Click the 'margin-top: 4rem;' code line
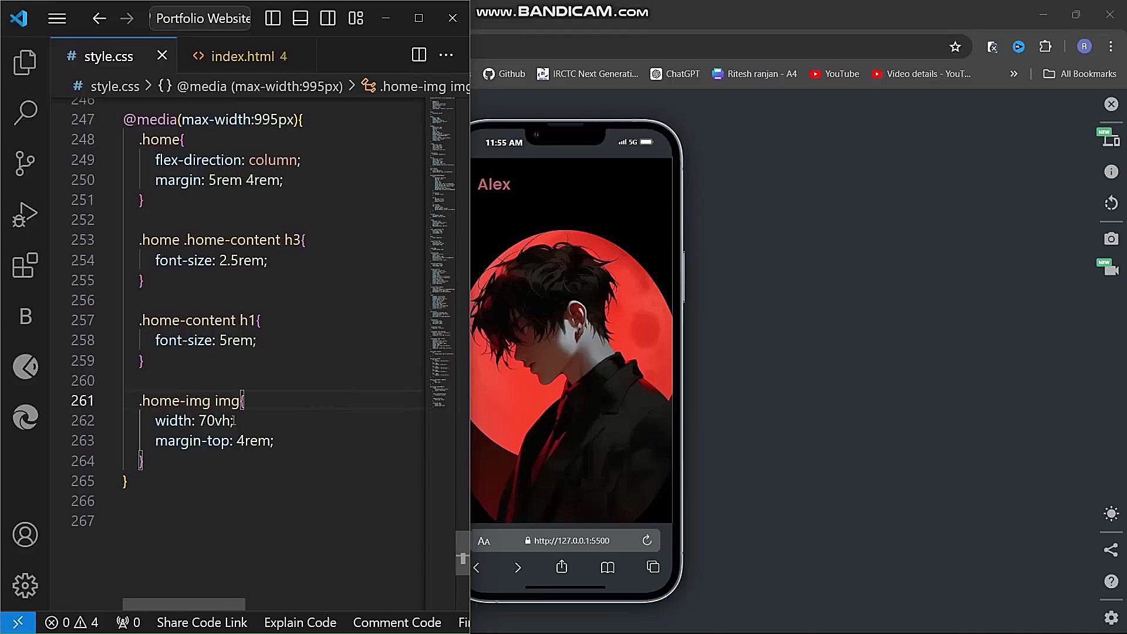 point(214,441)
